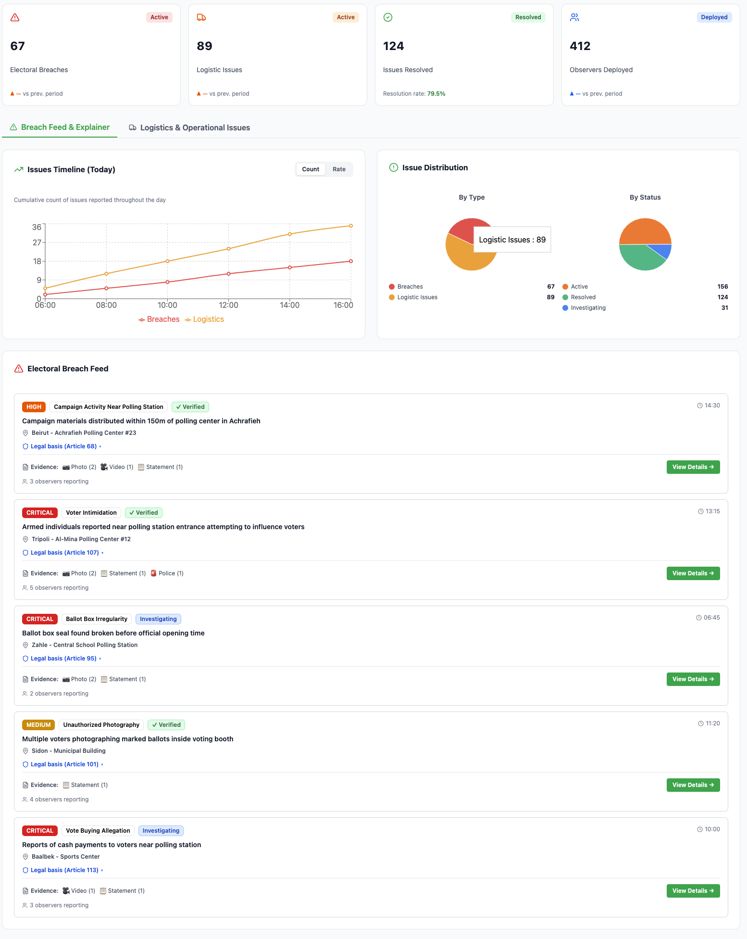
Task: Click location pin for Al-Mina Polling Center #12
Action: click(25, 539)
